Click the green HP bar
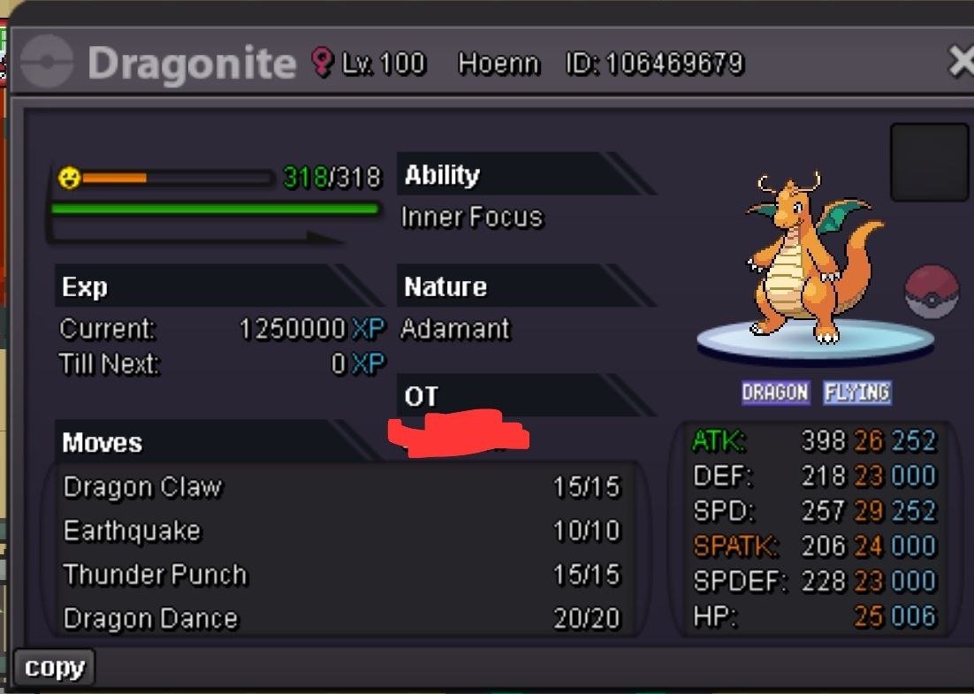This screenshot has height=694, width=974. click(215, 209)
